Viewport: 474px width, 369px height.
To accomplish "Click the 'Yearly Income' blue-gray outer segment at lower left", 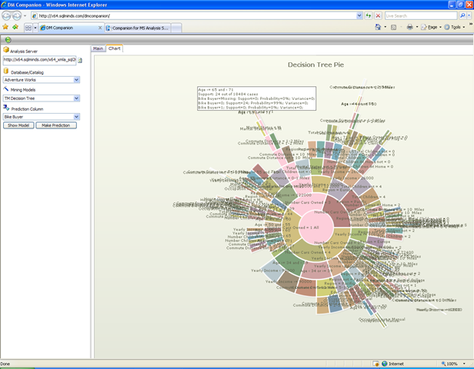I will coord(272,269).
